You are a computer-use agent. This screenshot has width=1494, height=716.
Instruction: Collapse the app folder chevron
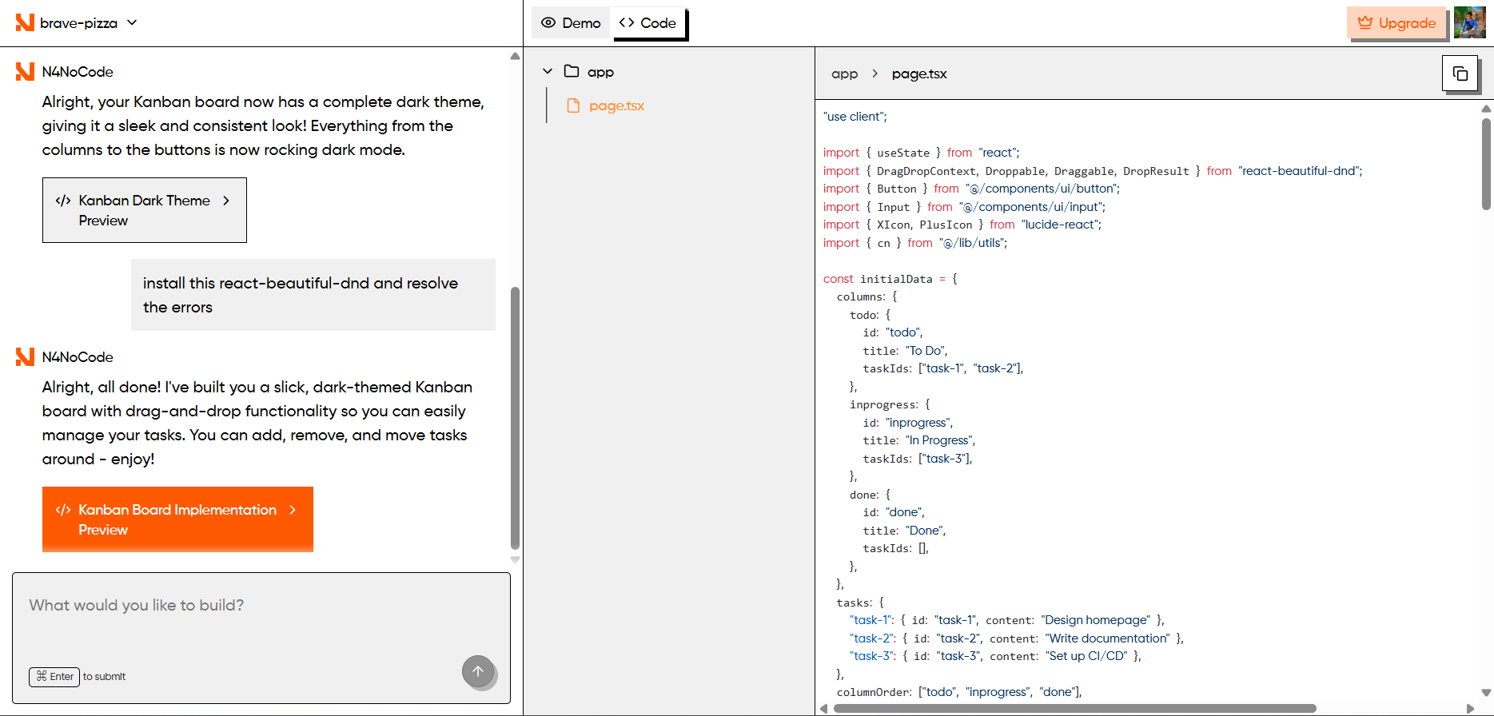click(548, 71)
